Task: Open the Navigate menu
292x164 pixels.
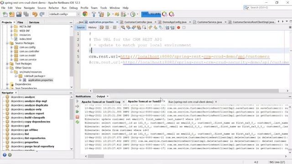Action: click(29, 8)
